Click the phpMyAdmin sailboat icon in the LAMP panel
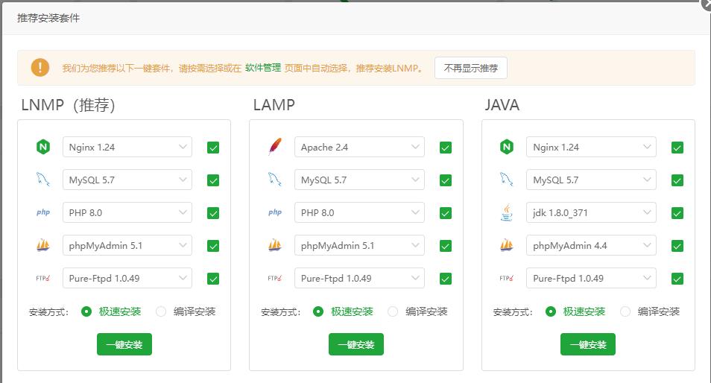711x383 pixels. point(275,245)
